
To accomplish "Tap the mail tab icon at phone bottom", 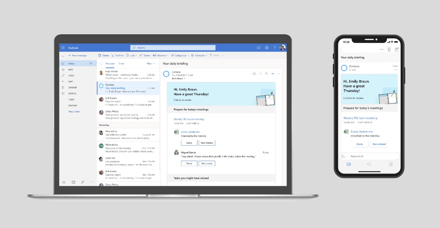I will click(x=348, y=164).
